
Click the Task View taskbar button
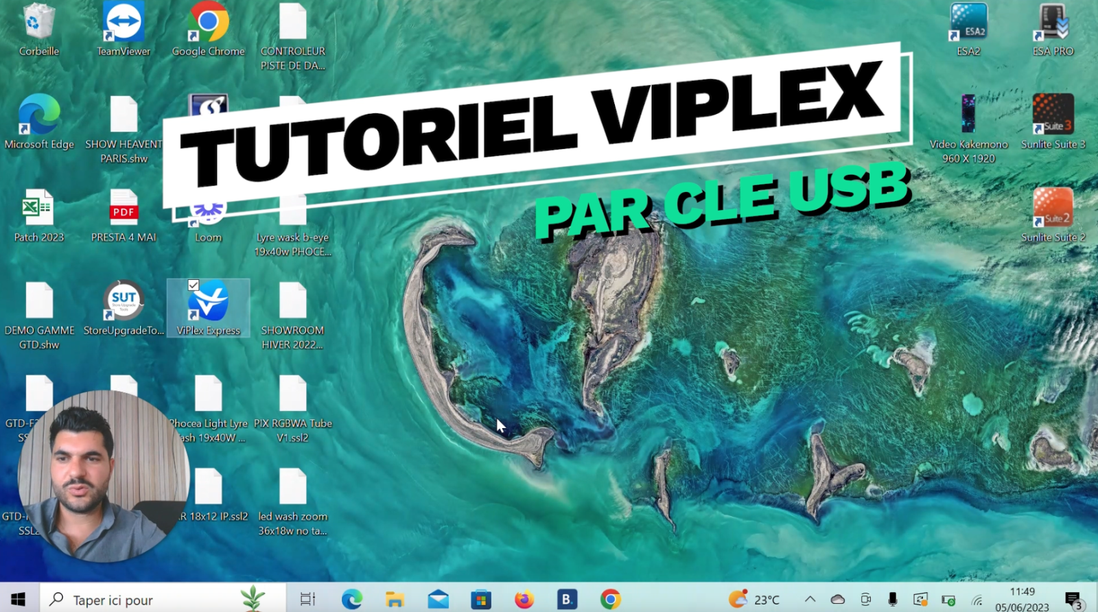point(307,600)
